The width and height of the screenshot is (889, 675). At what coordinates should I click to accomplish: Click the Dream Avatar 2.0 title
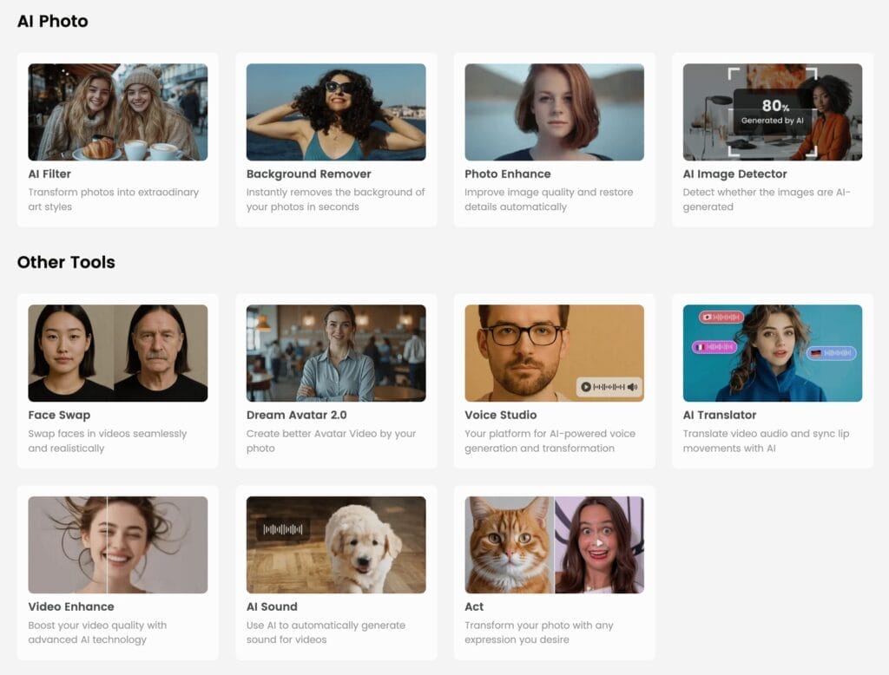coord(297,415)
